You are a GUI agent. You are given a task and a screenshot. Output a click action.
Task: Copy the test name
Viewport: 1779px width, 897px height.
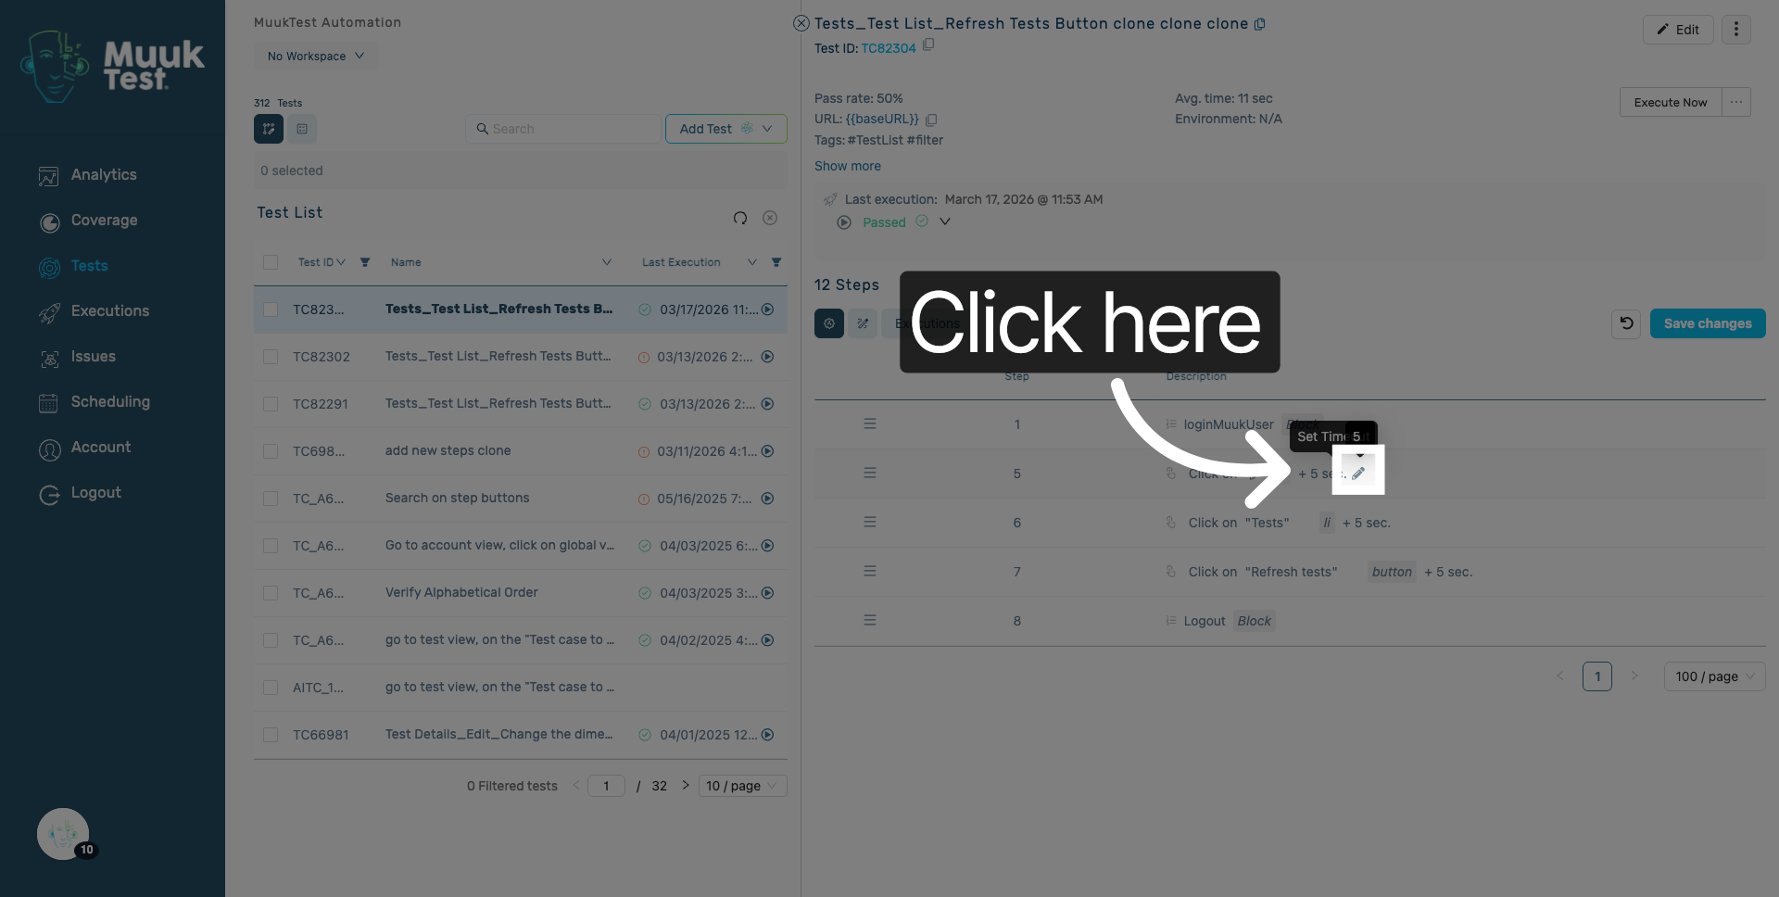[x=1260, y=24]
